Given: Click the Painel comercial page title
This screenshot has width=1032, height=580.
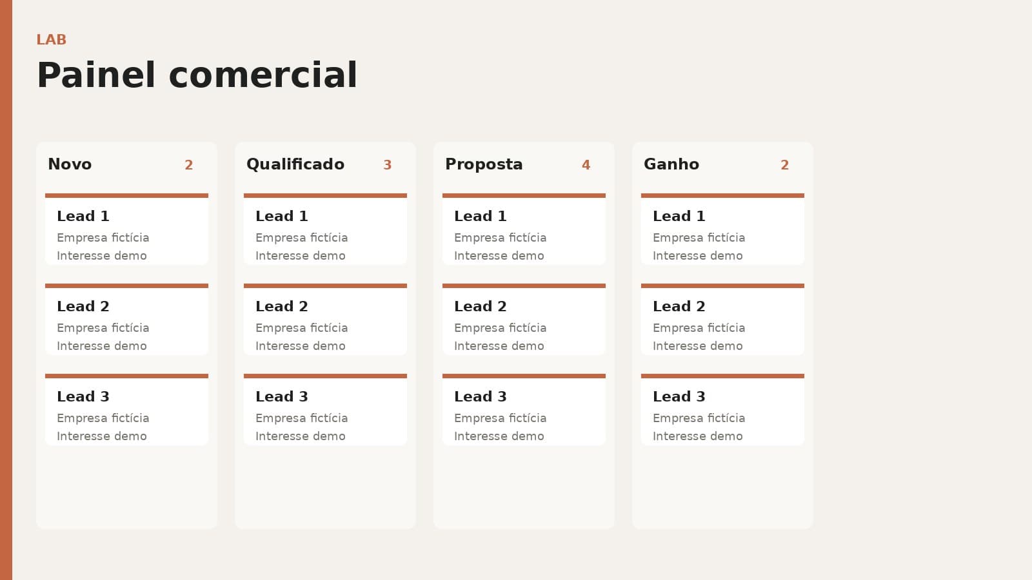Looking at the screenshot, I should pos(197,75).
